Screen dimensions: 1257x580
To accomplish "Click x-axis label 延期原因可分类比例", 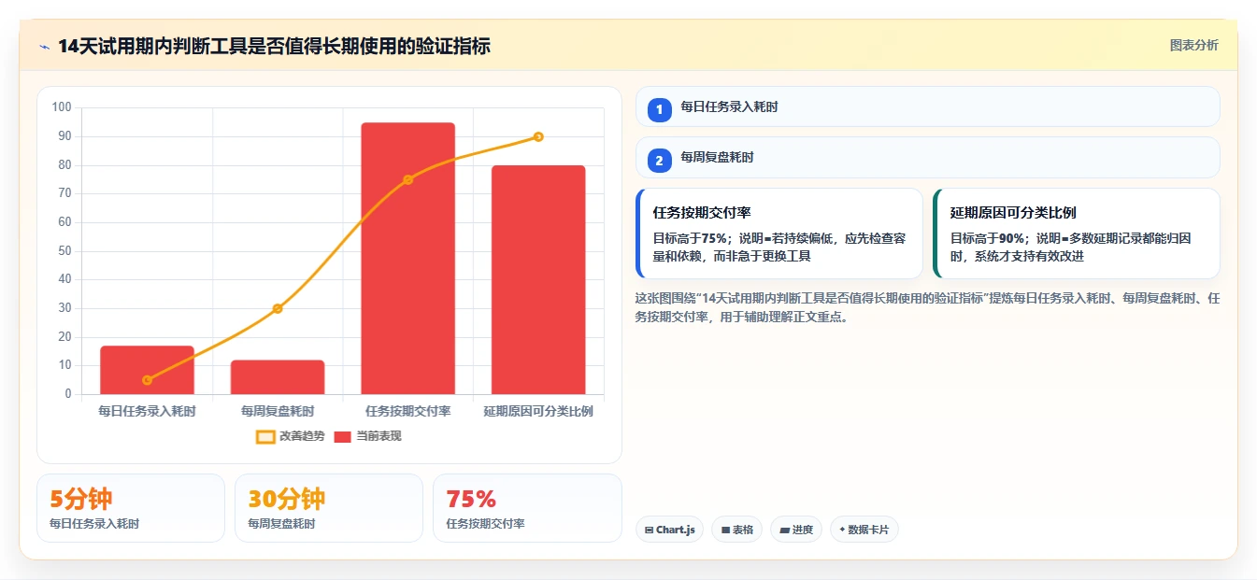I will 538,411.
